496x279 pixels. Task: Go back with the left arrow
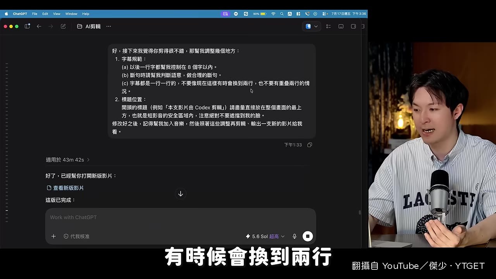tap(39, 26)
